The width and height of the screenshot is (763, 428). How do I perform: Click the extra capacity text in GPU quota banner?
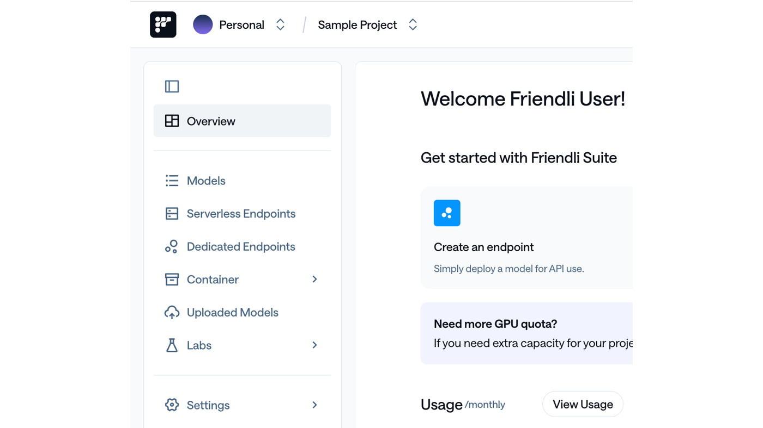(533, 343)
